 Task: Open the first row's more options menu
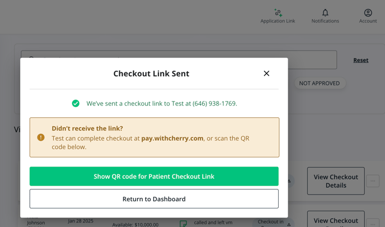tap(373, 180)
